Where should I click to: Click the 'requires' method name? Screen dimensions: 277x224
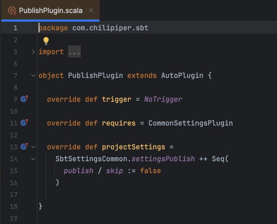pos(119,123)
